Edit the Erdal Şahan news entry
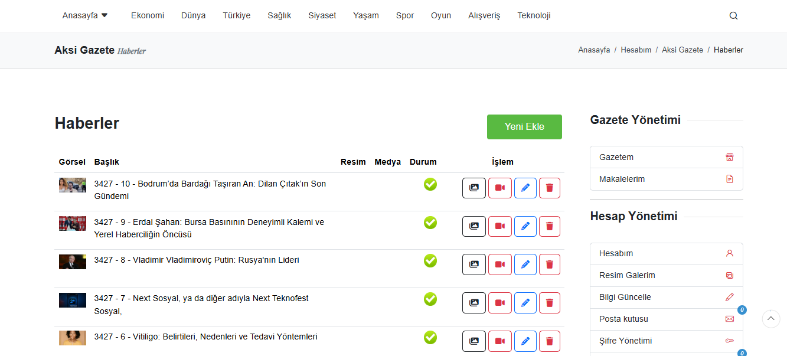787x356 pixels. coord(525,226)
